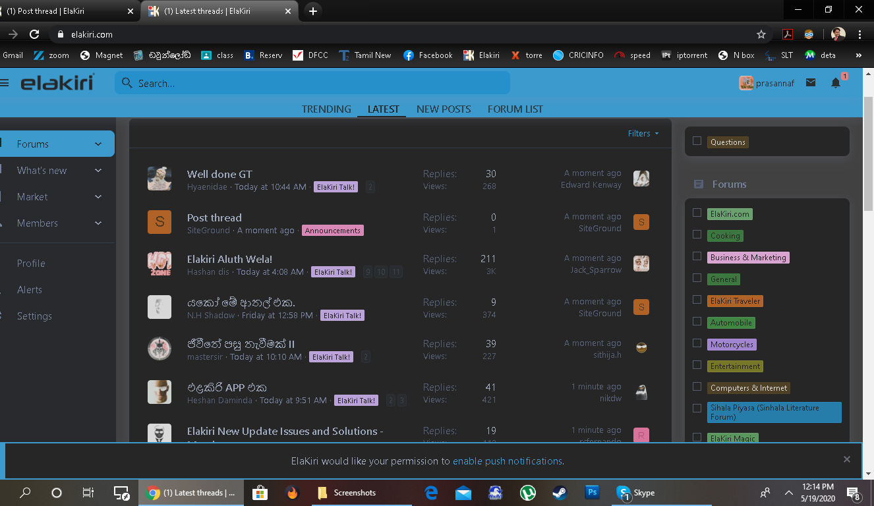Viewport: 874px width, 506px height.
Task: Open Profile in the sidebar
Action: [31, 263]
